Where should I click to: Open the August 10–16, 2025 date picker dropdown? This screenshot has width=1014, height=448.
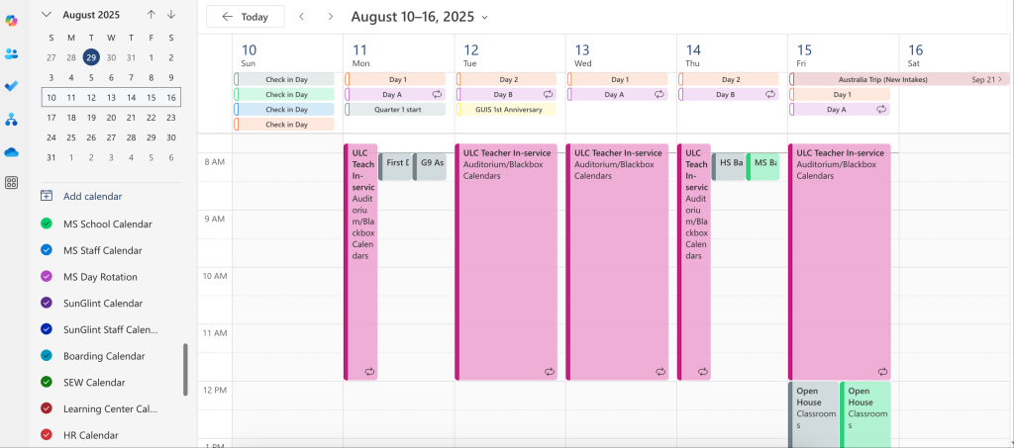484,17
